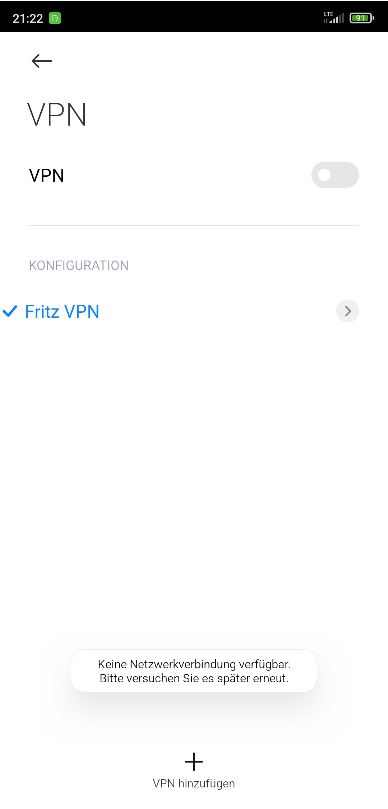Tap the white knob of the VPN switch

click(x=324, y=175)
